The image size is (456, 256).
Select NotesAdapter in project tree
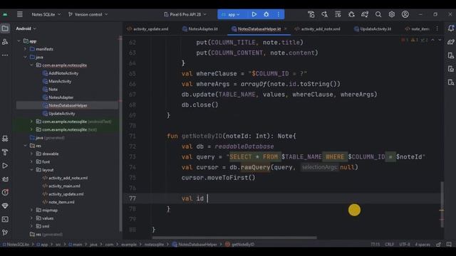click(58, 97)
